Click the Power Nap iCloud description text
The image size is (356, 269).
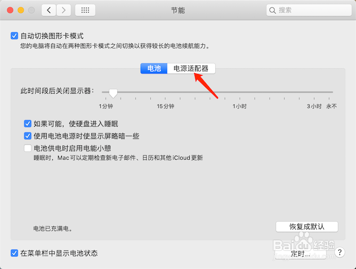pyautogui.click(x=118, y=158)
